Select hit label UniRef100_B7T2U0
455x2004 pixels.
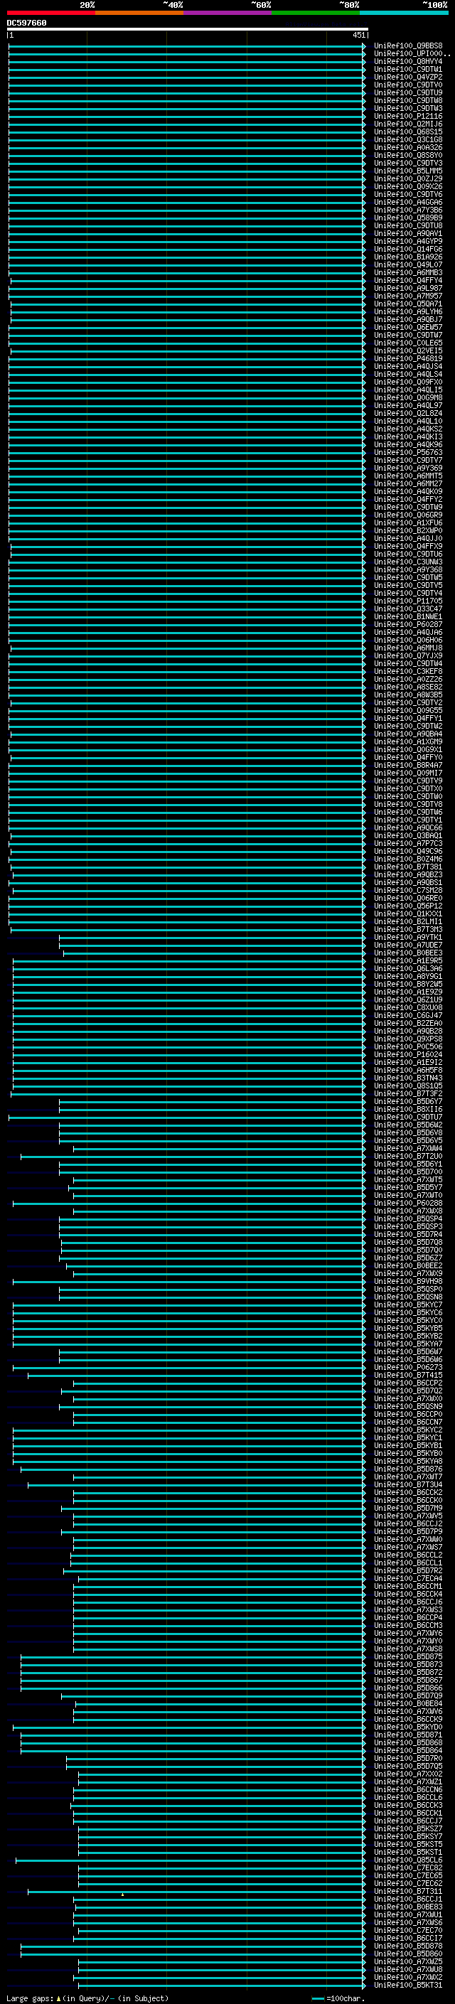[408, 1156]
